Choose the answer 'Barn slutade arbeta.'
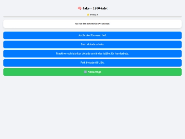Screen dimensions: 185x139 pos(92,44)
